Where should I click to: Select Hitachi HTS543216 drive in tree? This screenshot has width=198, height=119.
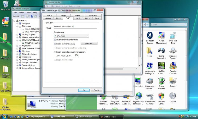point(31,29)
